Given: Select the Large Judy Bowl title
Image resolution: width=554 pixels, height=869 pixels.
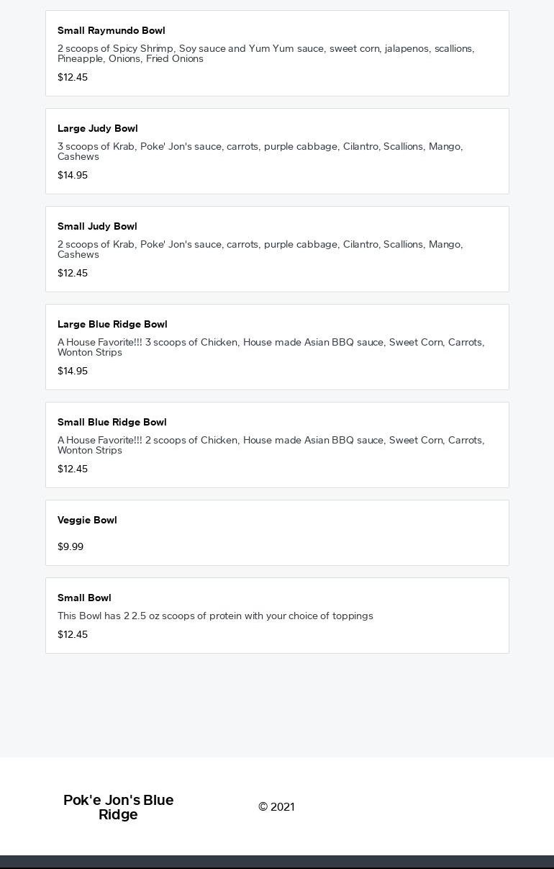Looking at the screenshot, I should [98, 128].
